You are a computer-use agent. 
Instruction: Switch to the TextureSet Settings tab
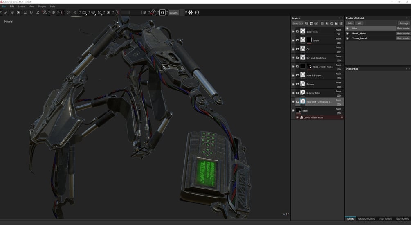(x=366, y=219)
